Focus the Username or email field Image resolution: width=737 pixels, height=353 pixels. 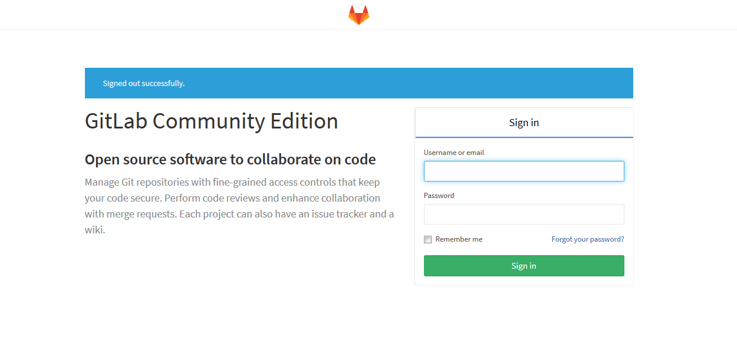click(x=524, y=171)
